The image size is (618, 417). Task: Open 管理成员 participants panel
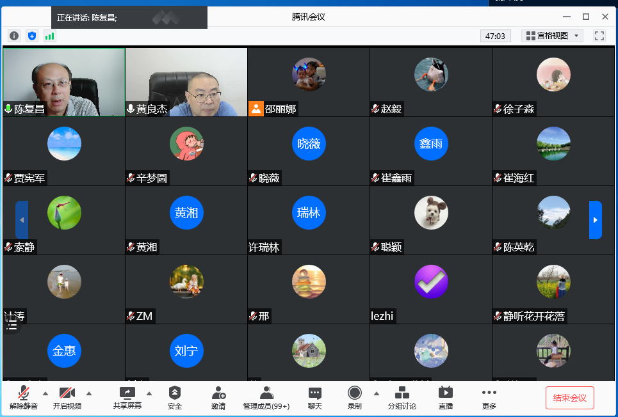click(266, 397)
